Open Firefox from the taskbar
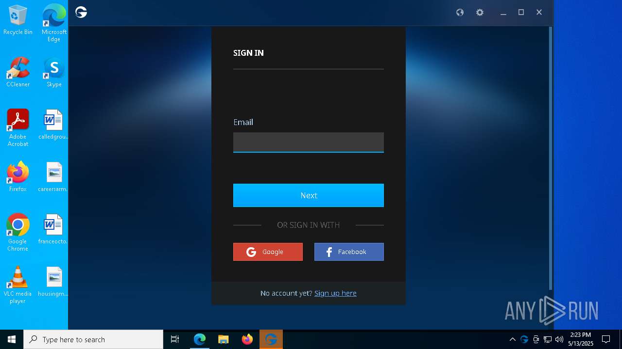This screenshot has height=349, width=622. click(x=247, y=339)
